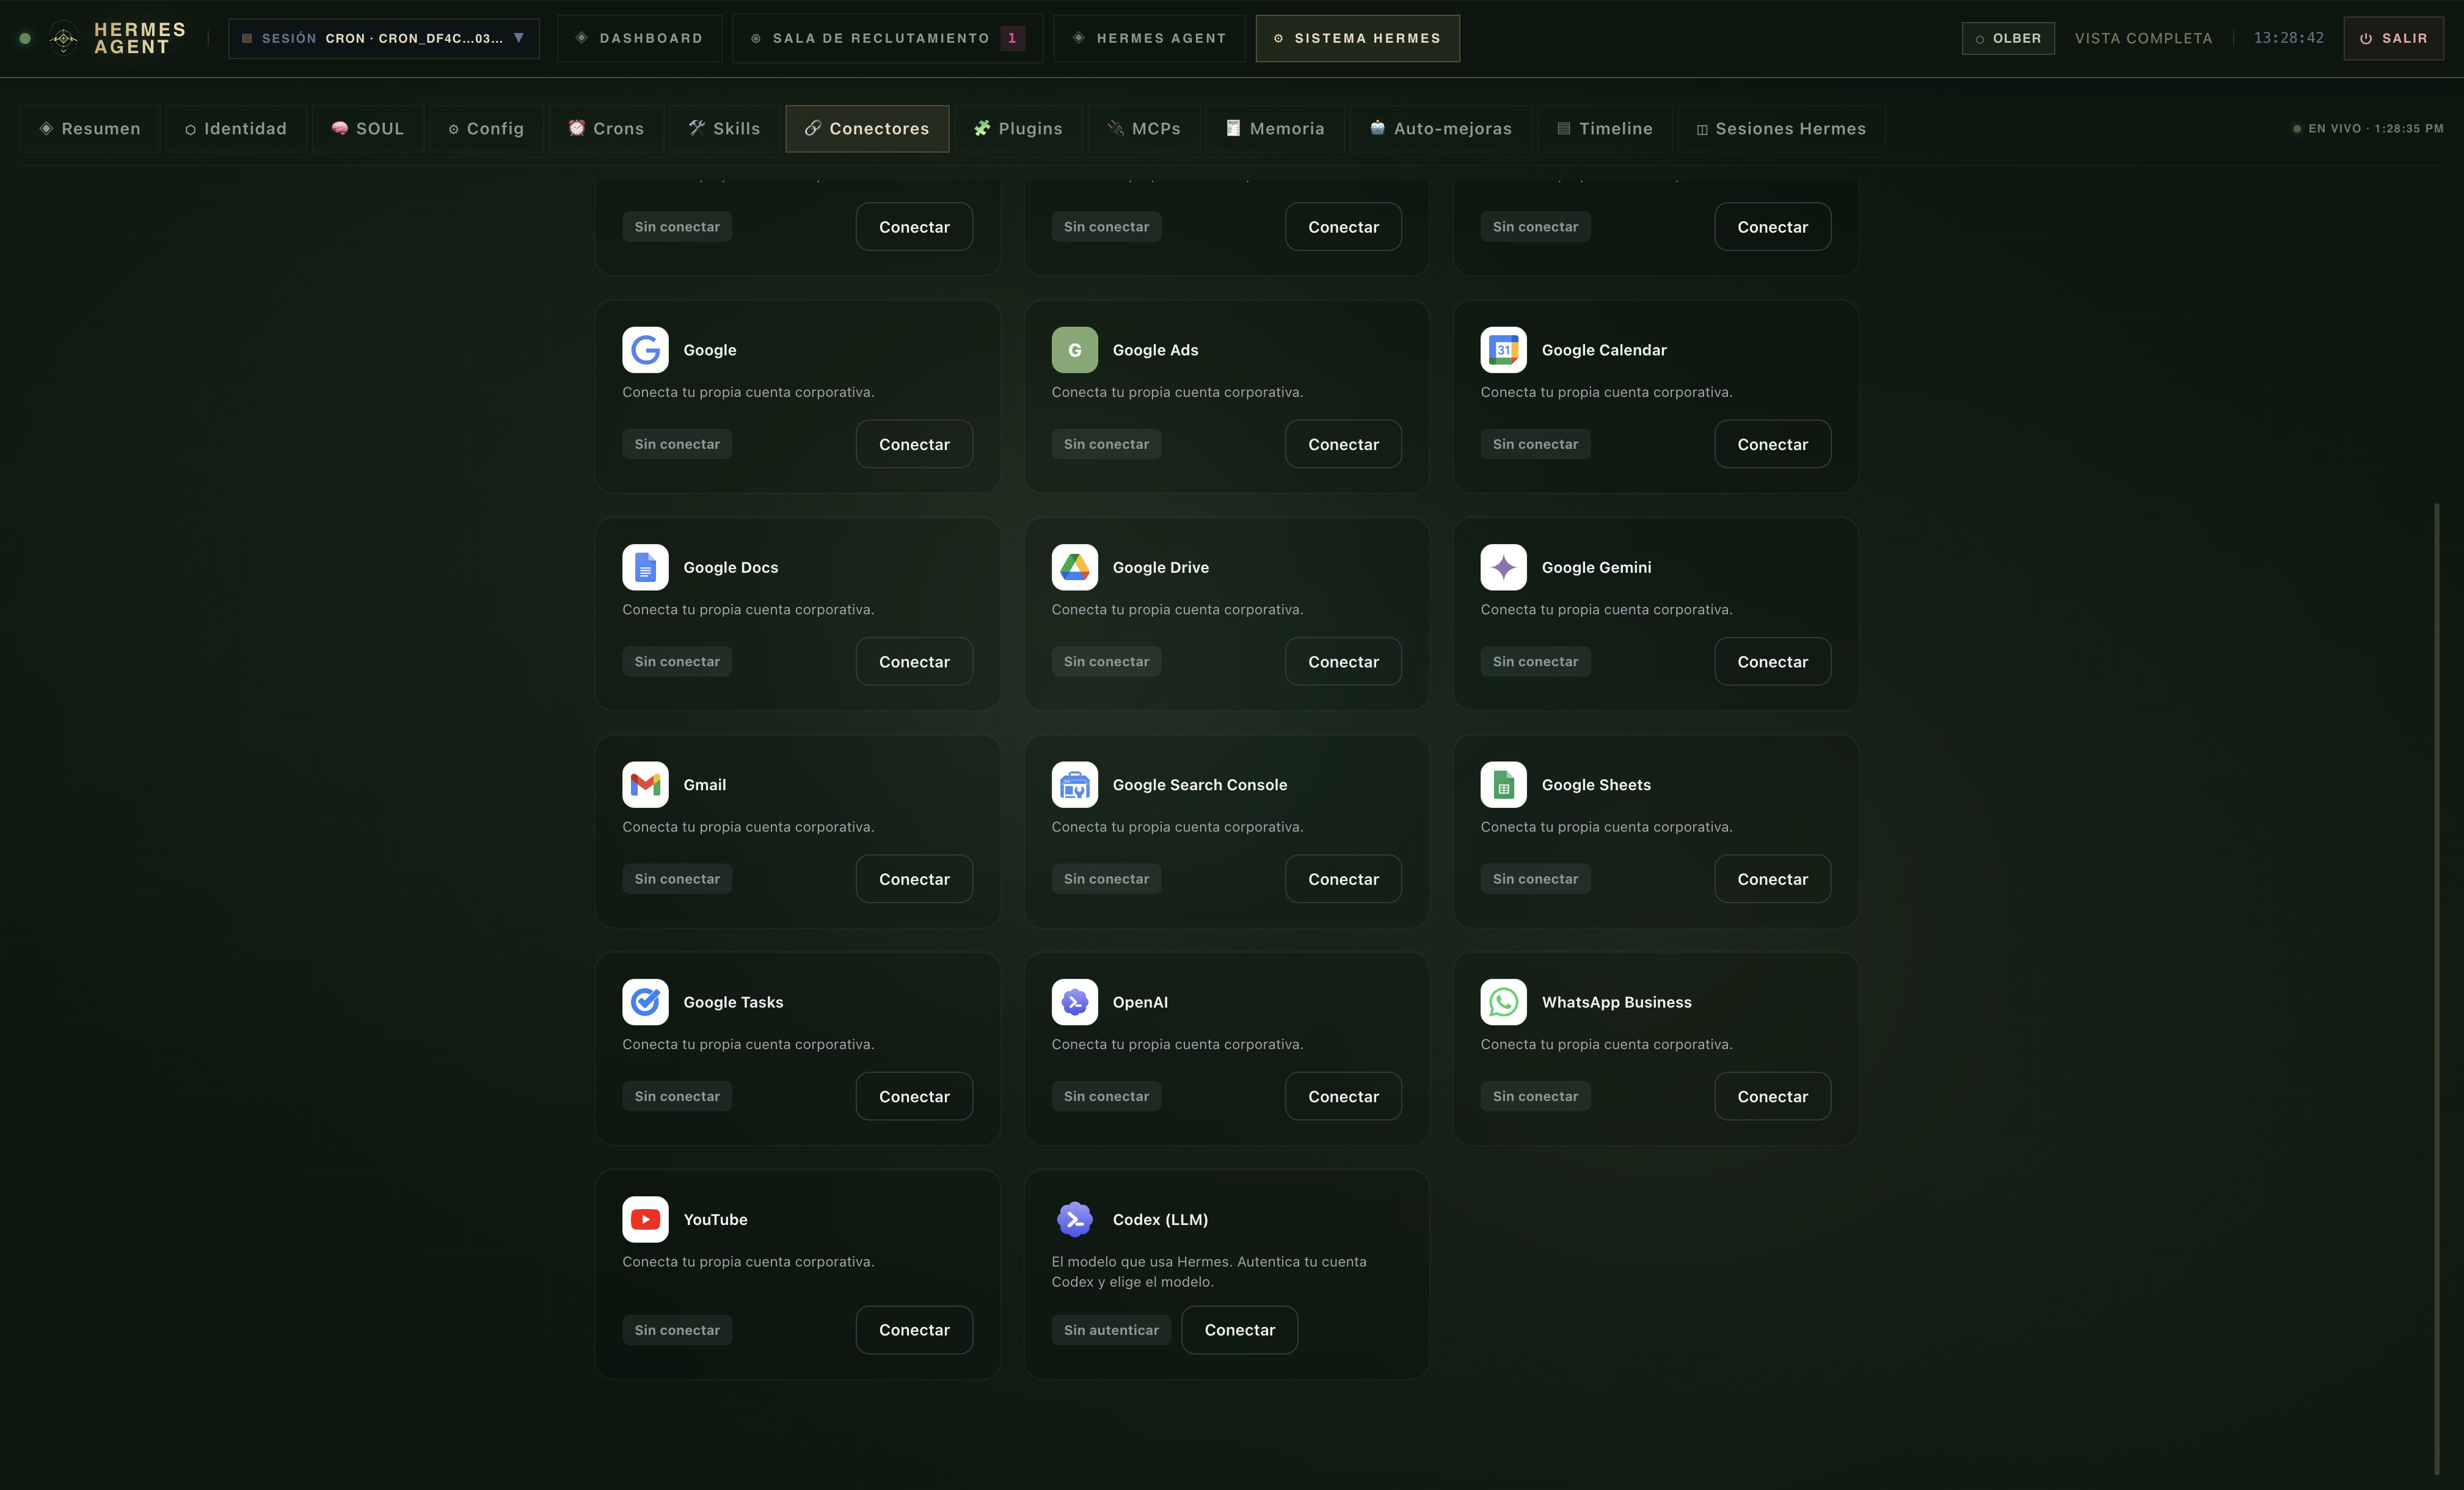Click the OLBER user button
This screenshot has height=1490, width=2464.
[x=2008, y=38]
